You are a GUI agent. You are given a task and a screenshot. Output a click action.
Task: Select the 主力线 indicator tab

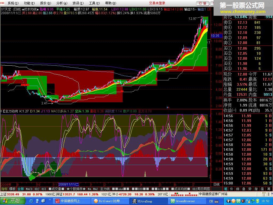pyautogui.click(x=105, y=189)
